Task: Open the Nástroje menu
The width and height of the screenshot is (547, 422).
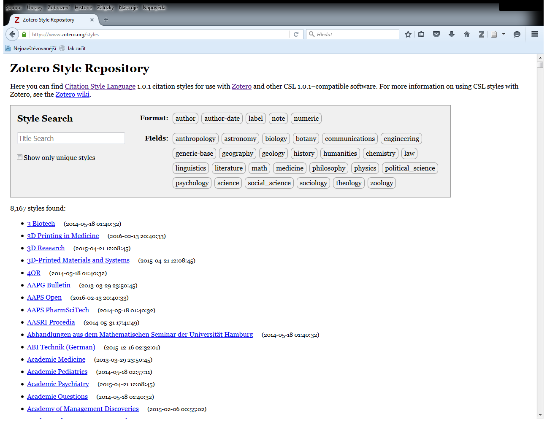Action: 128,8
